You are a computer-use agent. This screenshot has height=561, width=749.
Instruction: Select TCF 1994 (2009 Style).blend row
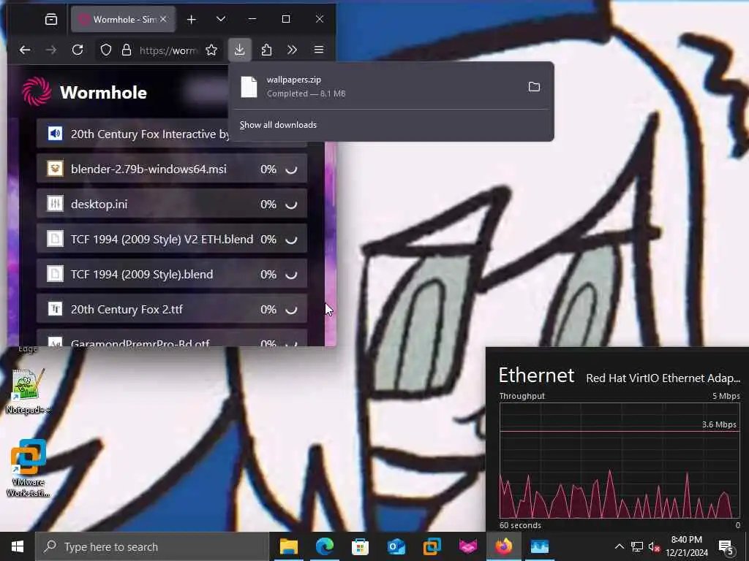pos(171,275)
